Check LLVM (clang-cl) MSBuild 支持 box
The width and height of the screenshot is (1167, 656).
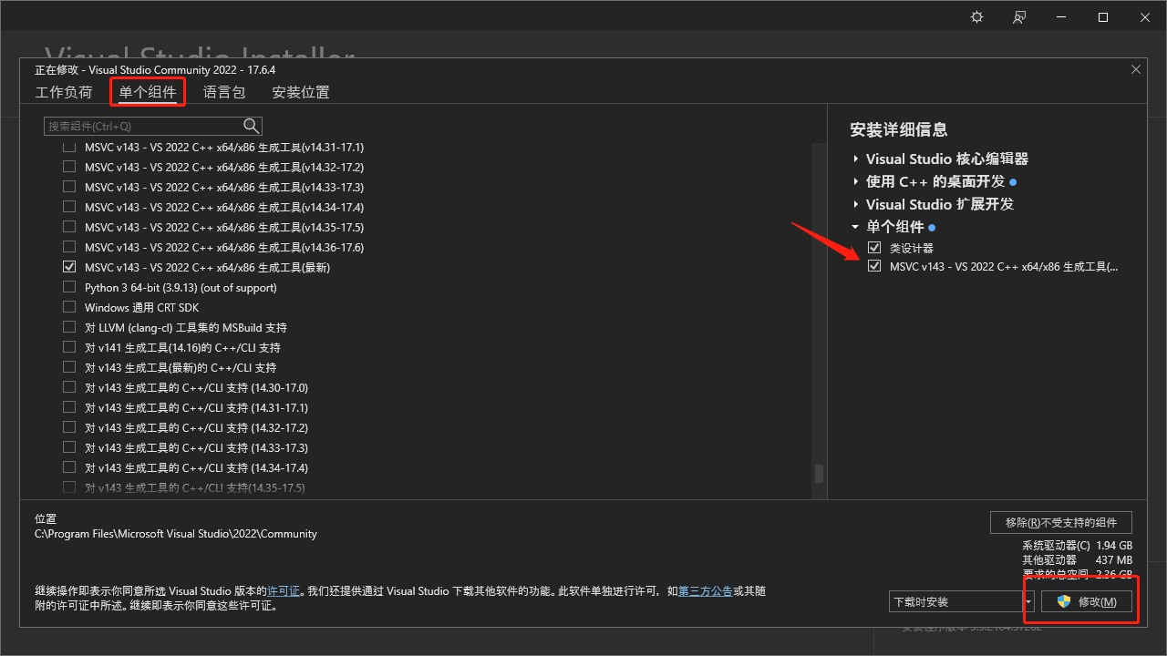tap(69, 328)
